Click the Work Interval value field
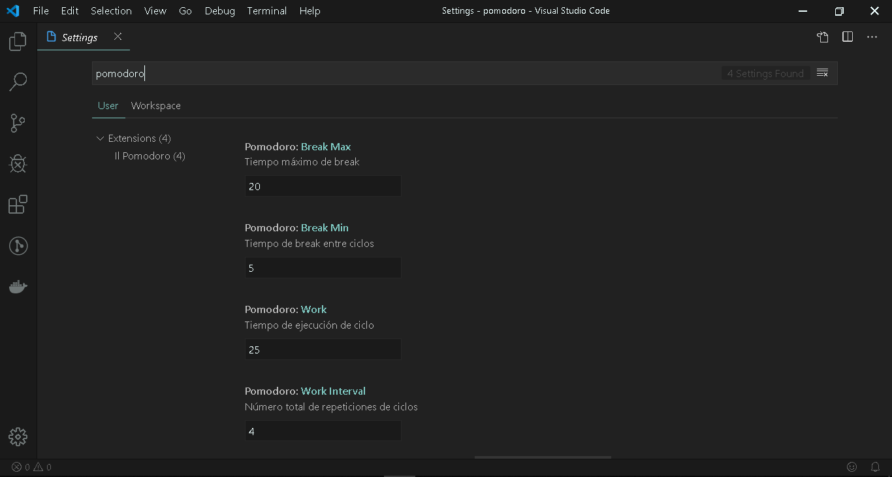The image size is (892, 477). click(x=323, y=431)
